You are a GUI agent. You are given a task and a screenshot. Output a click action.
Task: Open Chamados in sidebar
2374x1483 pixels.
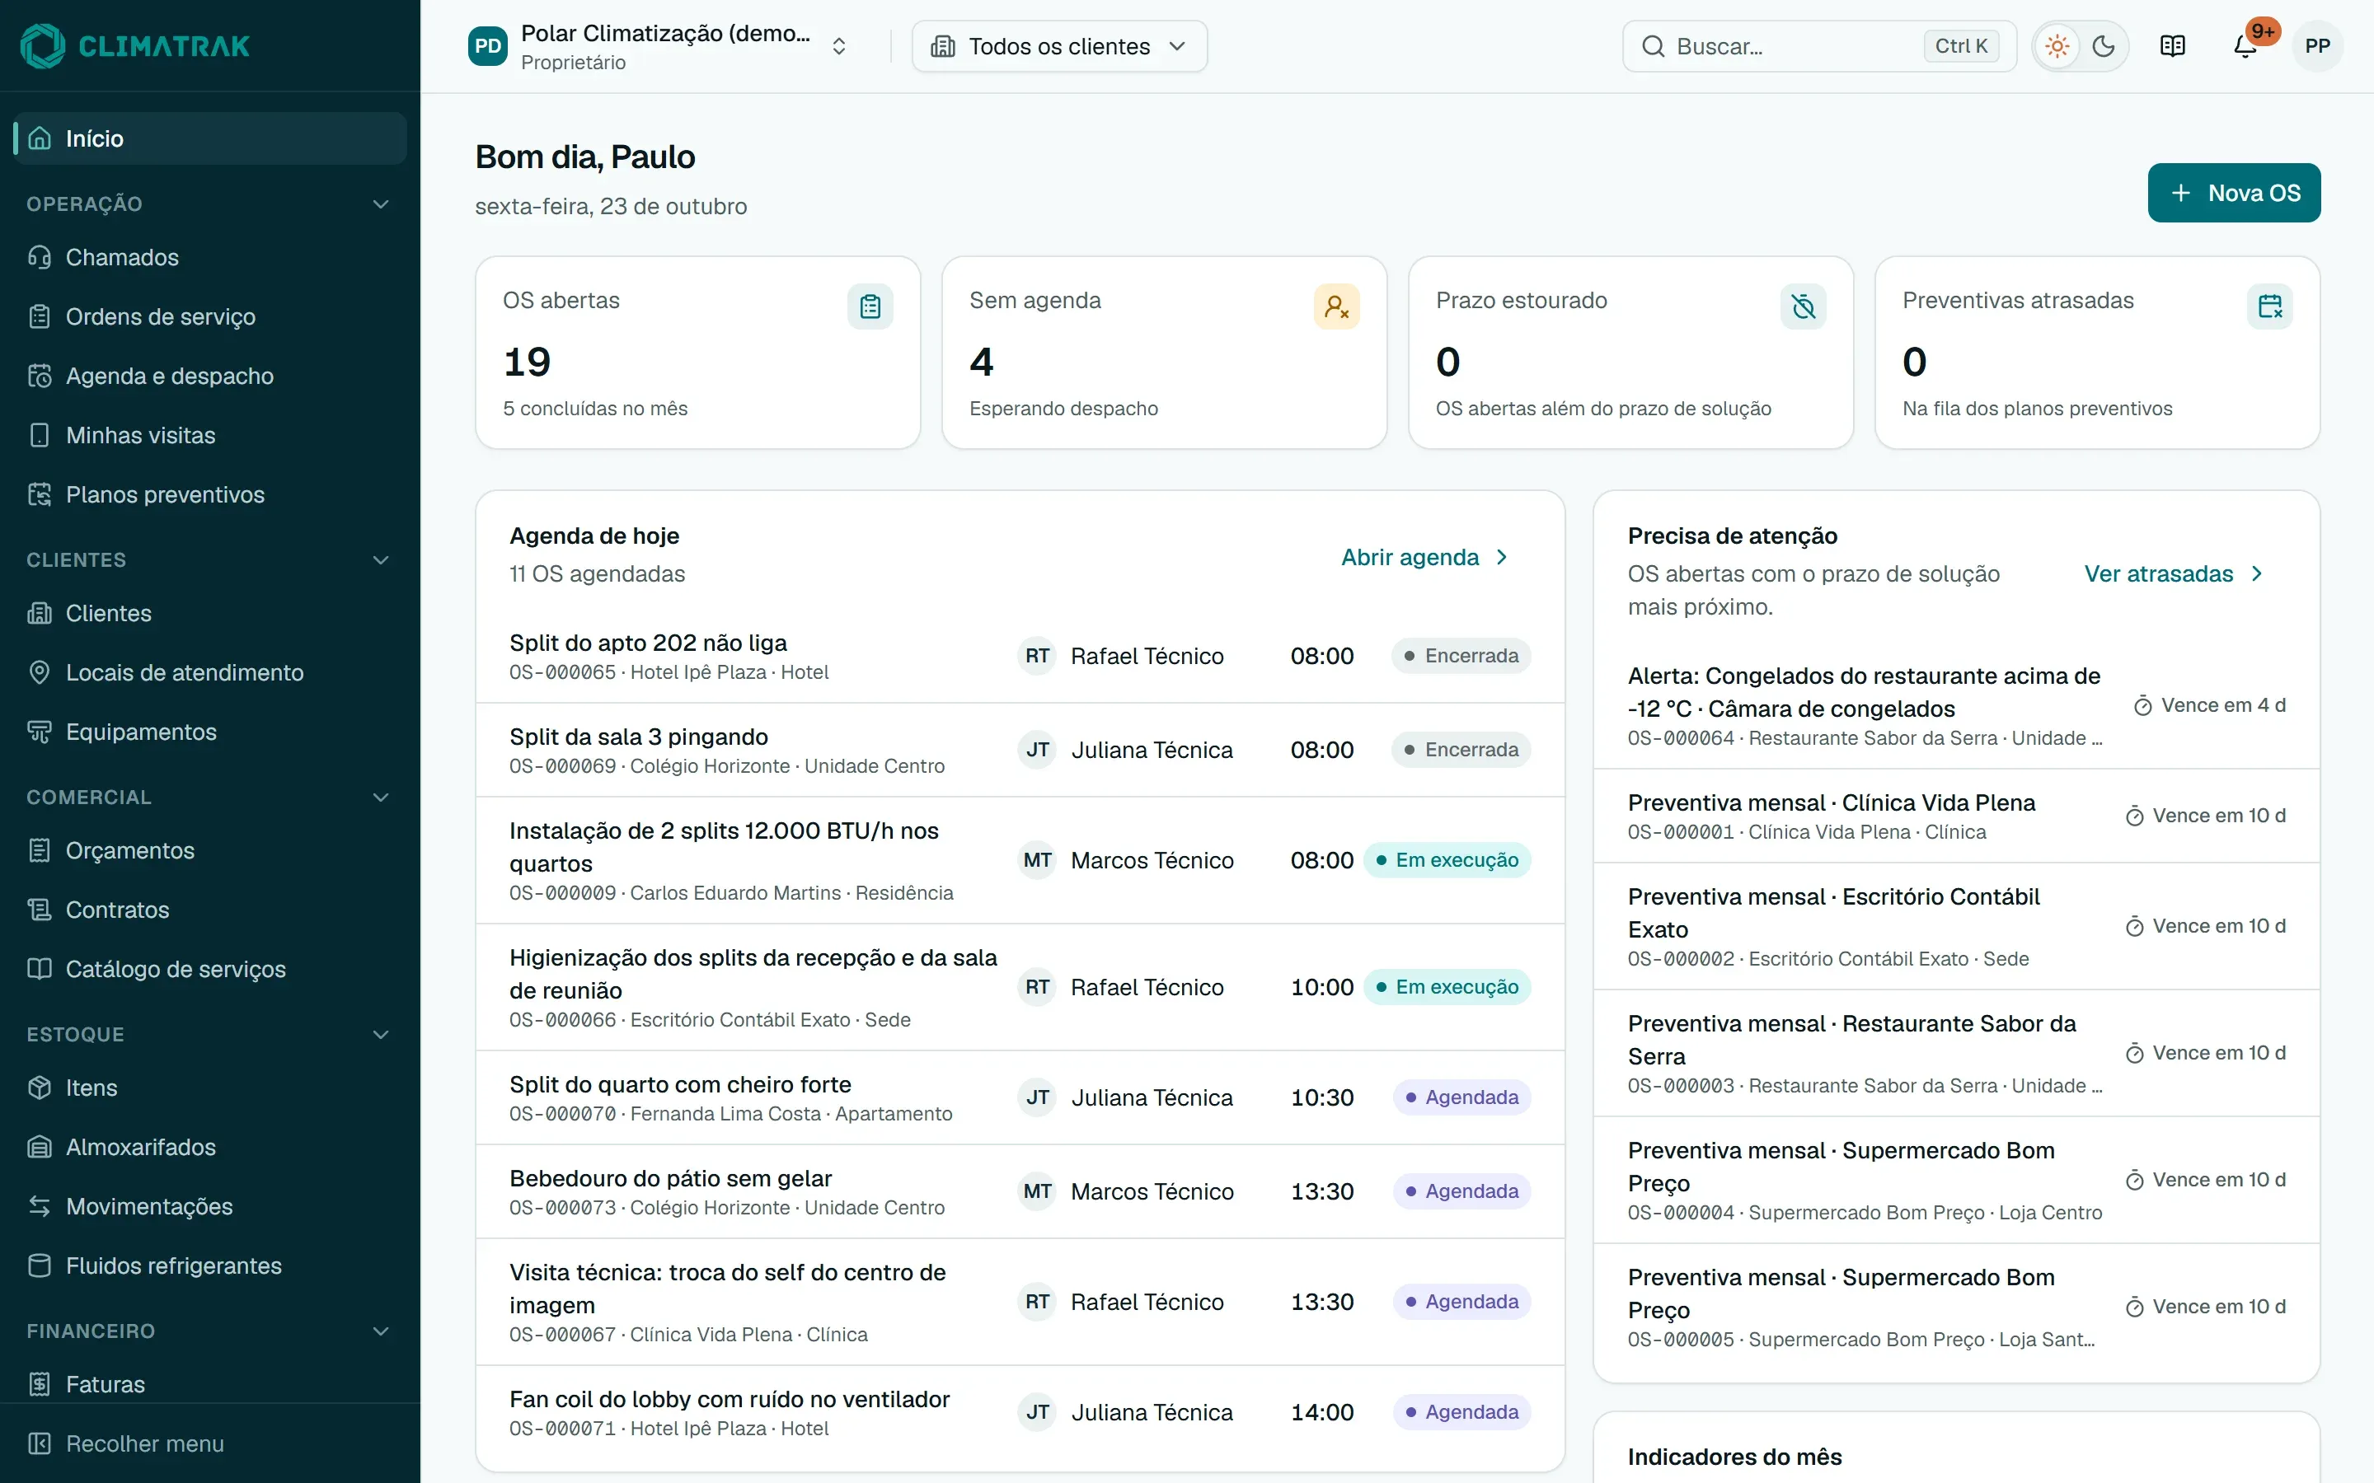(x=210, y=257)
